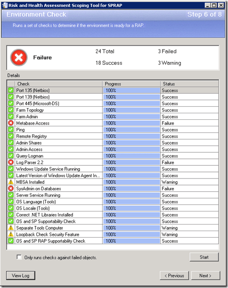Image resolution: width=228 pixels, height=288 pixels.
Task: Click the '3 Warning' summary count
Action: click(x=170, y=63)
